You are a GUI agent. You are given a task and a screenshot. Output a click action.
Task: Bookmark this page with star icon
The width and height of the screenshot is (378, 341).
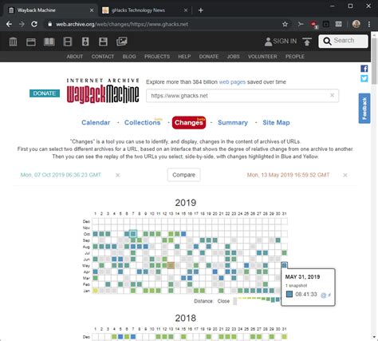coord(285,24)
